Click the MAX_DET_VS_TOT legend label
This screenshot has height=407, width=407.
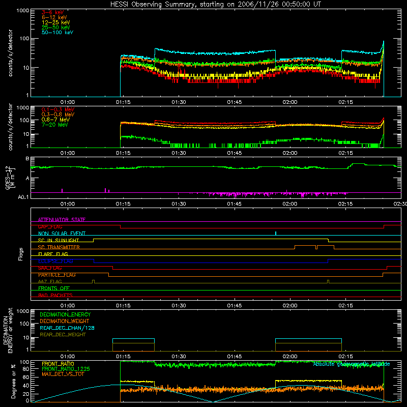[x=63, y=374]
